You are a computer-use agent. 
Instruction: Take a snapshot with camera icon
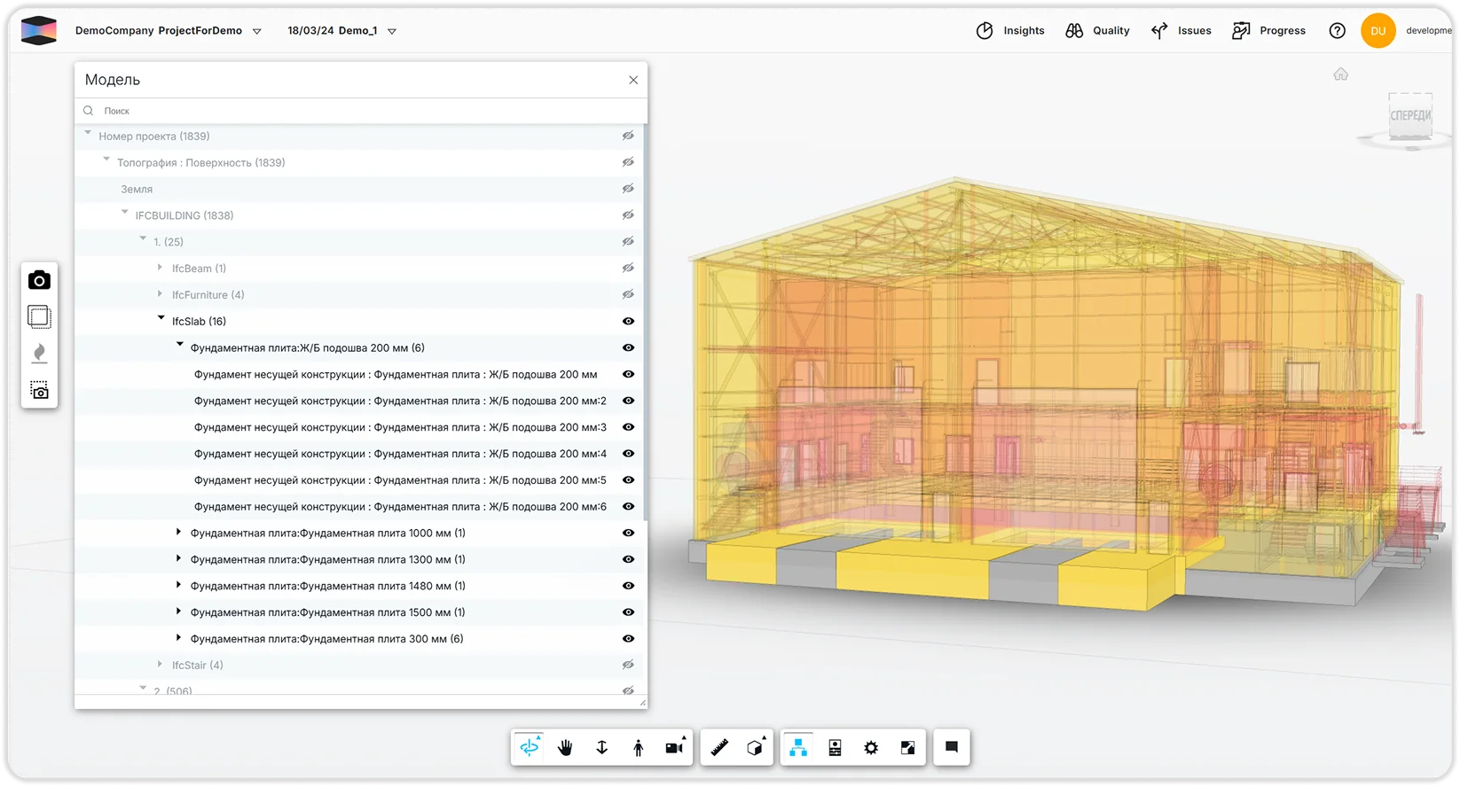pyautogui.click(x=39, y=281)
